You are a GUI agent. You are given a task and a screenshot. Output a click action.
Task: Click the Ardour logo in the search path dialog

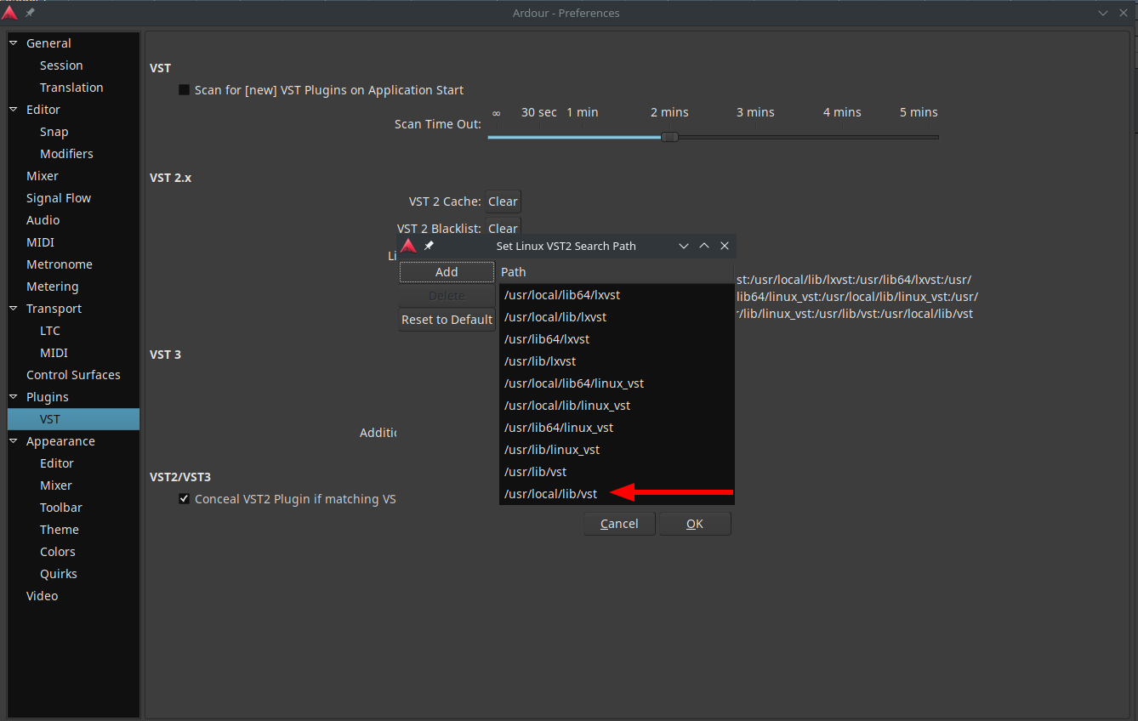pyautogui.click(x=409, y=246)
